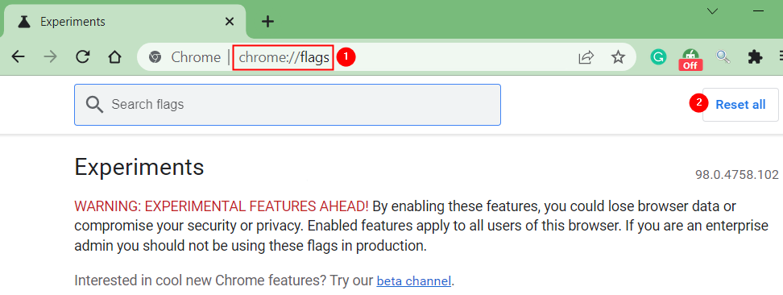The height and width of the screenshot is (295, 783).
Task: Click the chrome://flags address bar text
Action: (x=284, y=57)
